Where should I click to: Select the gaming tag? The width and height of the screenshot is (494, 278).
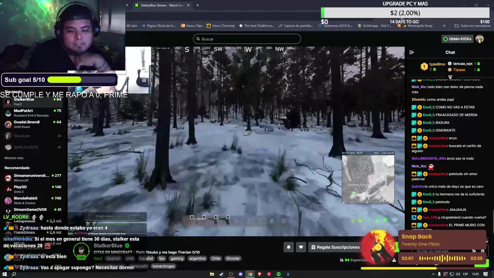pos(177,258)
